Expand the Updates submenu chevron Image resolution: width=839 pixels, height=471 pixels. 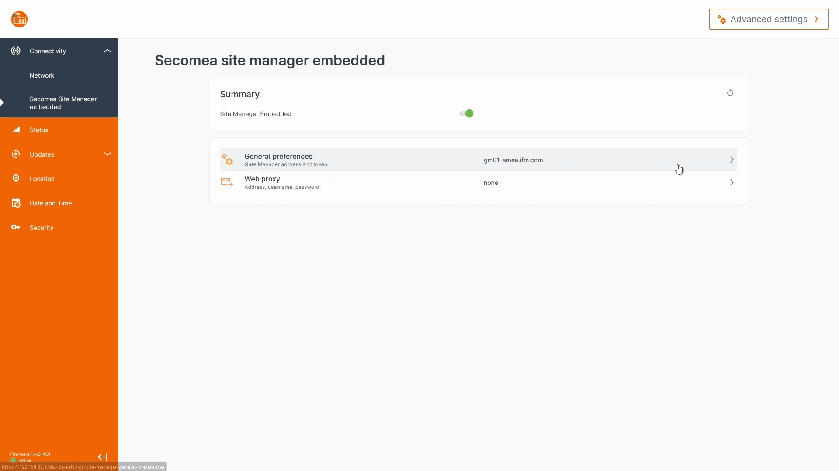click(107, 154)
